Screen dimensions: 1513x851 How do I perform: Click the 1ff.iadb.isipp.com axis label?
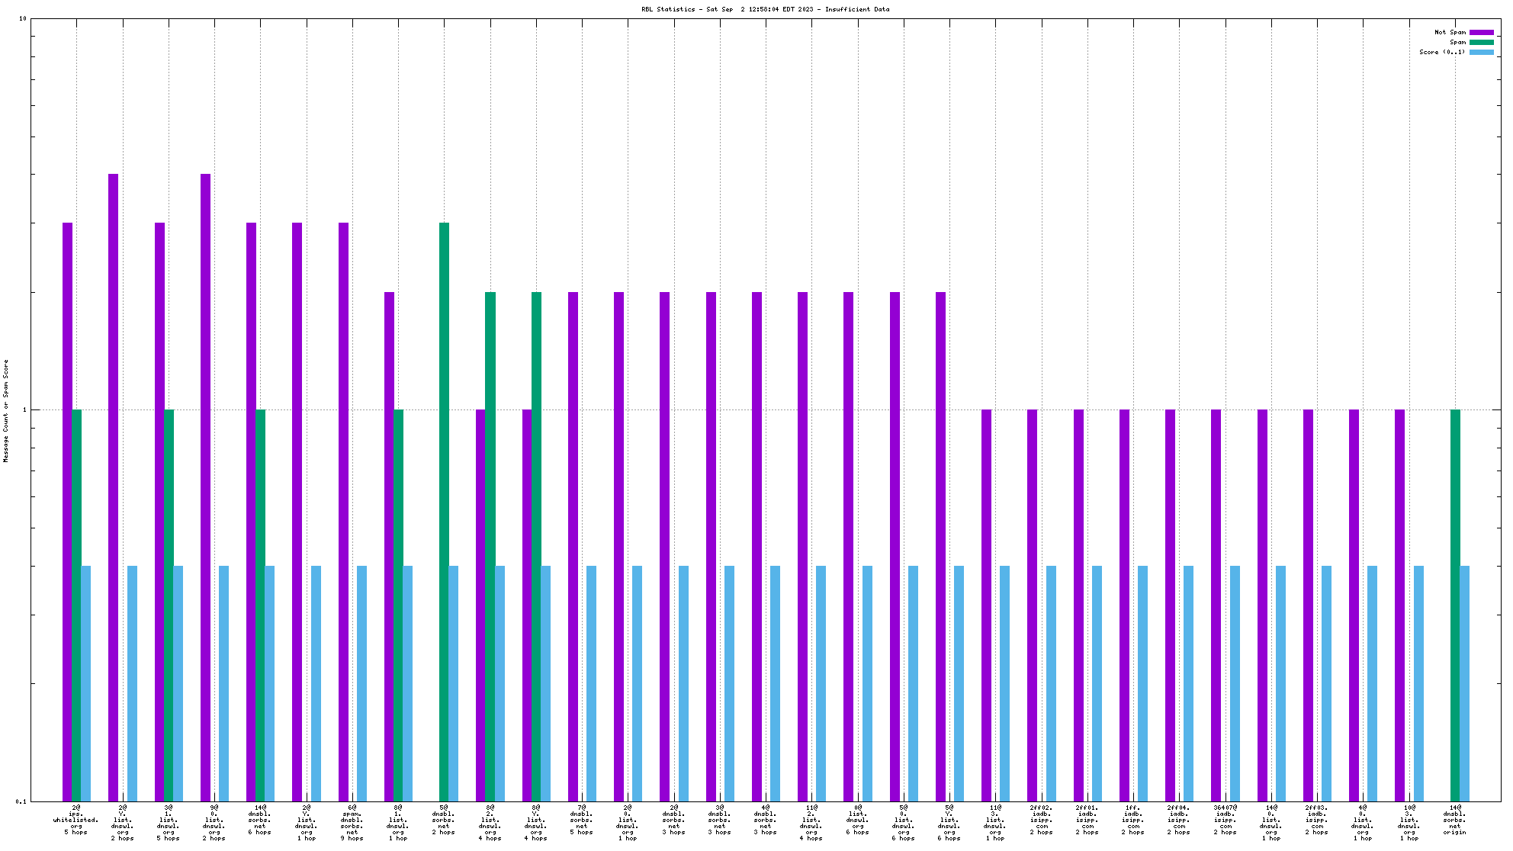[1133, 820]
